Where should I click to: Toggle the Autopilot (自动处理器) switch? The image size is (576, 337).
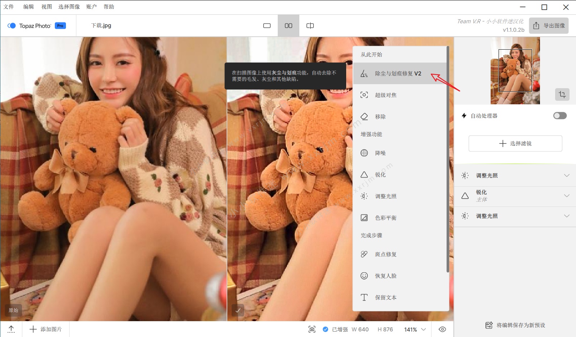click(x=560, y=115)
